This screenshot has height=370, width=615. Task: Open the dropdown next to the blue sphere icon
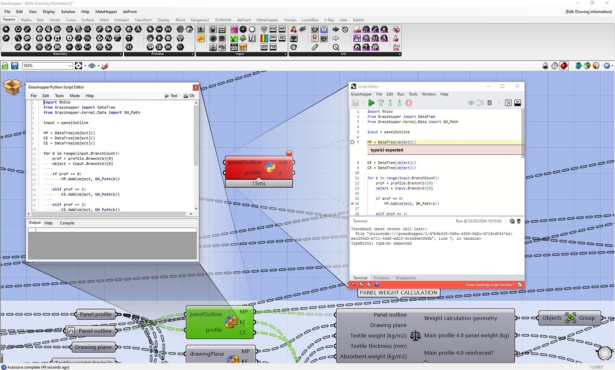coord(611,65)
